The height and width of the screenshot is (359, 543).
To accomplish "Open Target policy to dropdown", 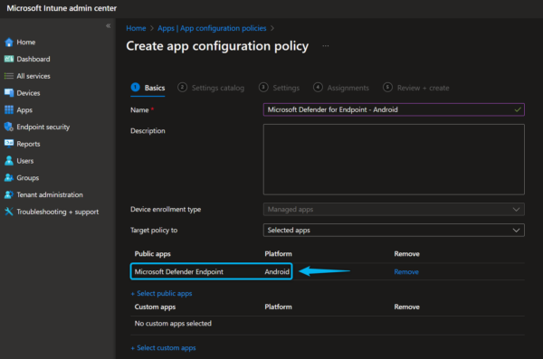I will 394,231.
